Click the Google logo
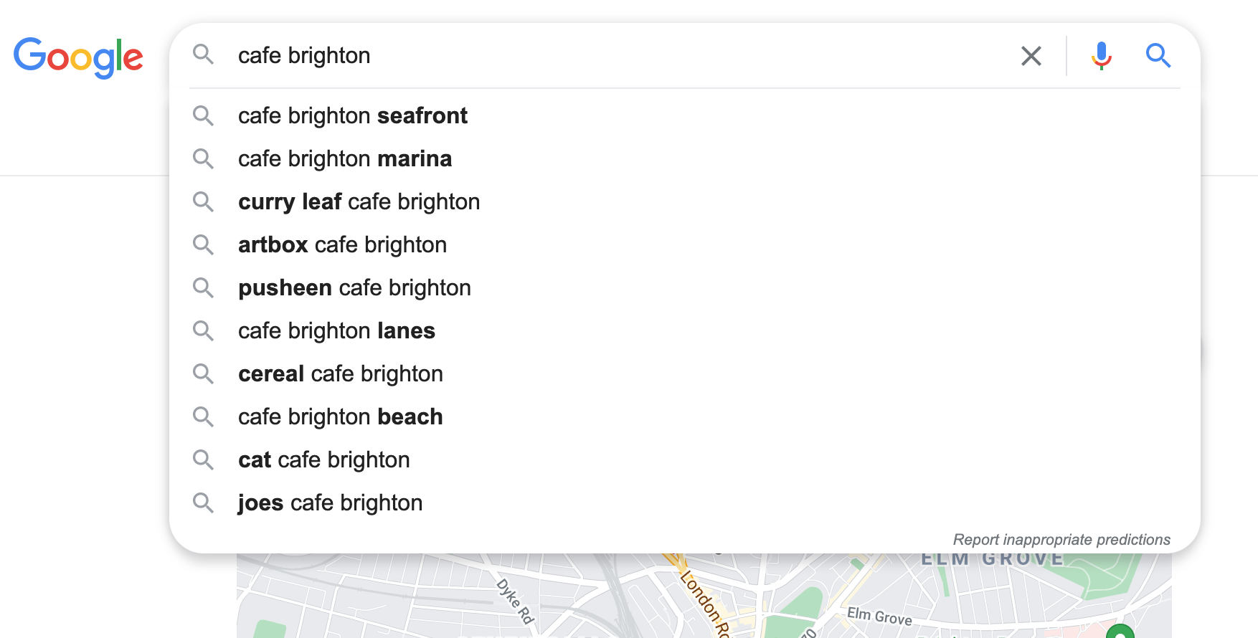The width and height of the screenshot is (1258, 638). (x=78, y=57)
